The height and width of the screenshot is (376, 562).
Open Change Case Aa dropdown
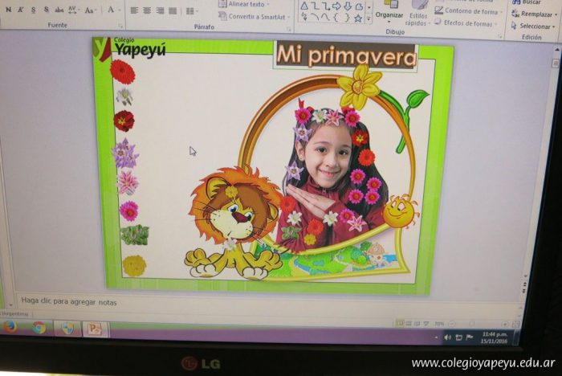90,10
